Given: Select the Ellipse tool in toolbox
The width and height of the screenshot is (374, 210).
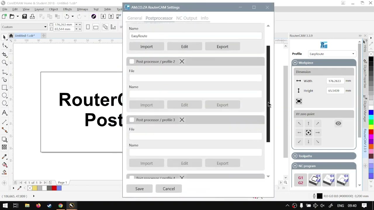Looking at the screenshot, I should pos(4,95).
